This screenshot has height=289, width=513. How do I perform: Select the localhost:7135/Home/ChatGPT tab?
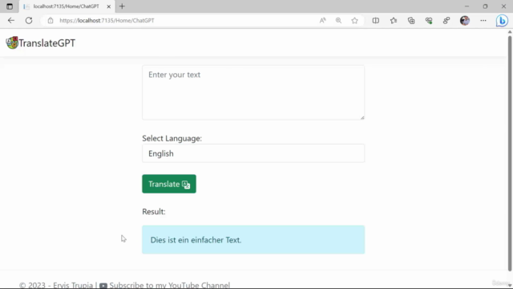[66, 6]
